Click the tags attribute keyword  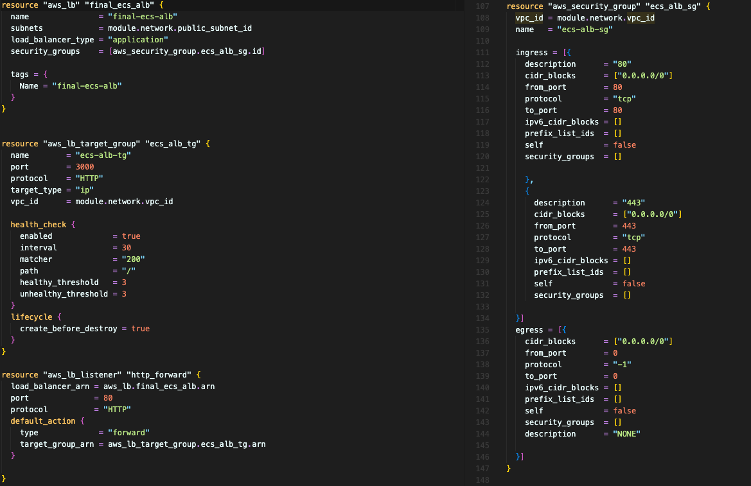[20, 74]
